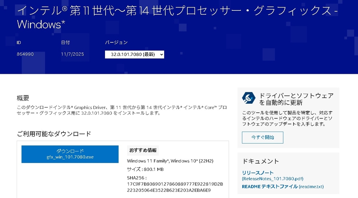
Task: Click the サイズ : 800.1 MB text
Action: pyautogui.click(x=145, y=169)
